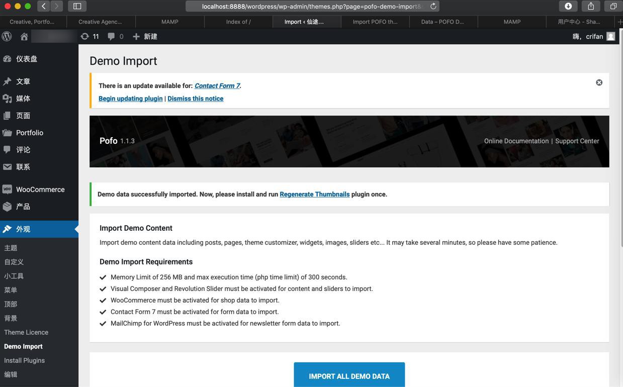623x387 pixels.
Task: Show all tabs overview icon
Action: [x=613, y=6]
